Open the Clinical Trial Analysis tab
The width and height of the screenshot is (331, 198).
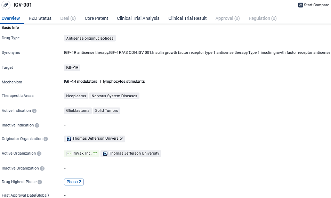point(138,18)
